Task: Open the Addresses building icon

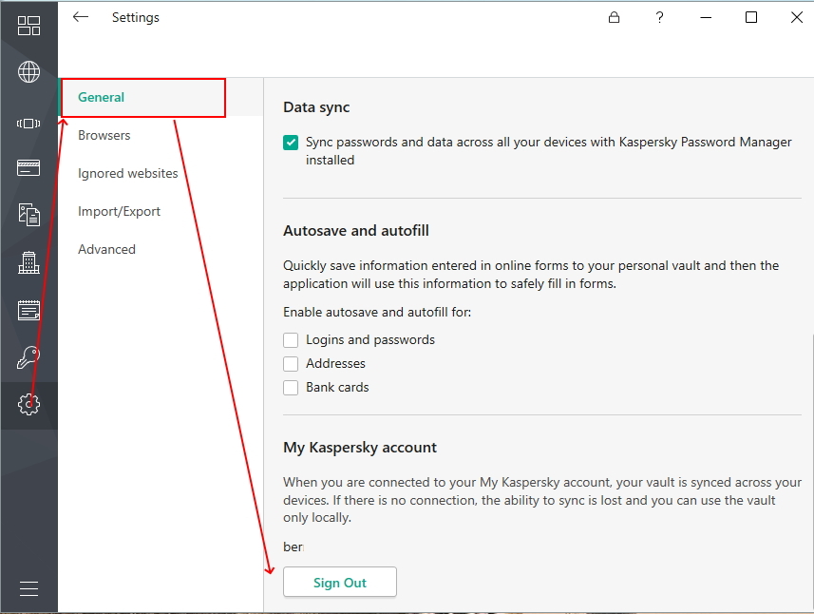Action: click(x=28, y=262)
